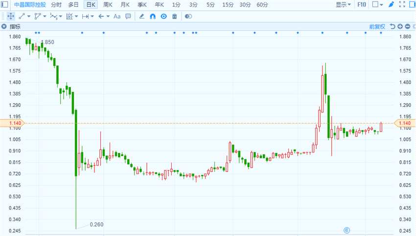Switch to 3分 three-minute chart
Viewport: 416px width, 236px height.
tap(193, 5)
